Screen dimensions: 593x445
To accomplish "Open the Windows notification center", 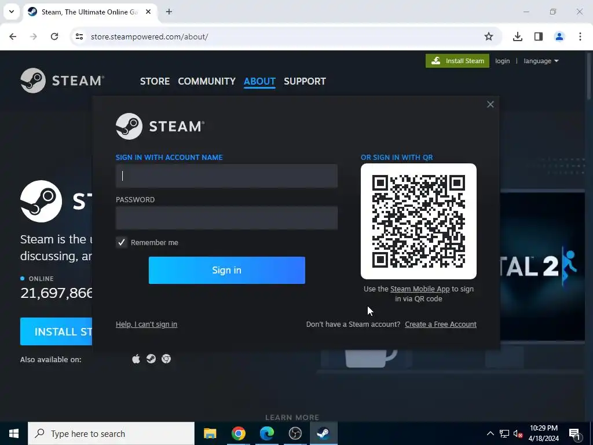I will (574, 433).
